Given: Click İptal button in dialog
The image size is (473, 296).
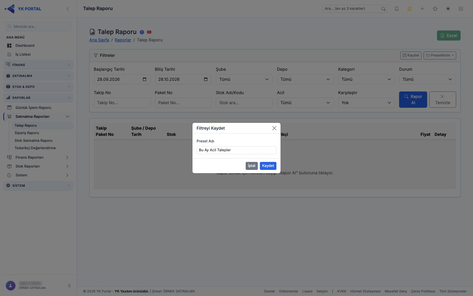Looking at the screenshot, I should pos(252,166).
